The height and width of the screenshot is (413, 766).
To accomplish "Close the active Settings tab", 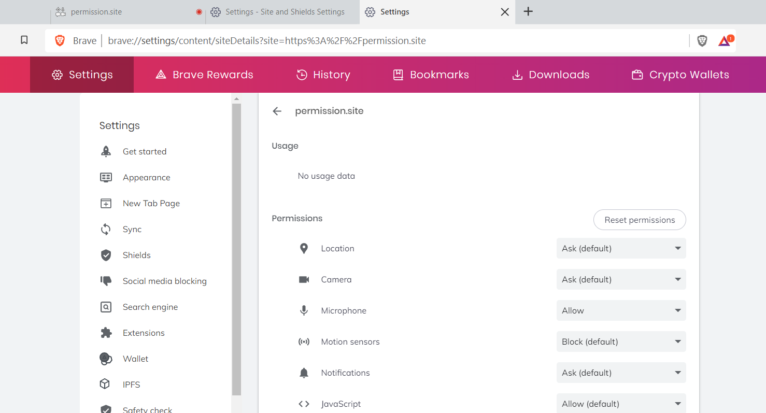I will tap(505, 12).
